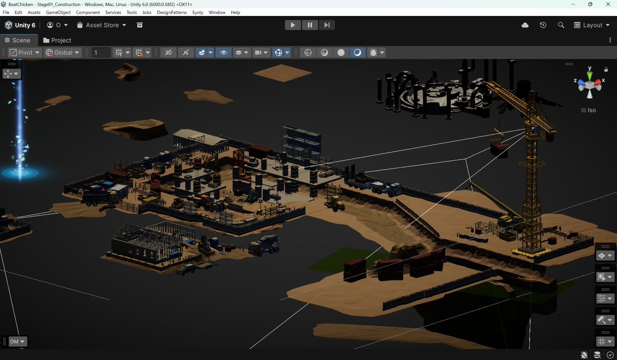Open the grid snapping dropdown arrow
Screen dimensions: 617x360
pyautogui.click(x=128, y=52)
